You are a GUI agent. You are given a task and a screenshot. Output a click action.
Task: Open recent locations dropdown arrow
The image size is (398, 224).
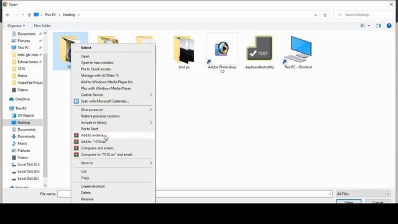pos(23,15)
